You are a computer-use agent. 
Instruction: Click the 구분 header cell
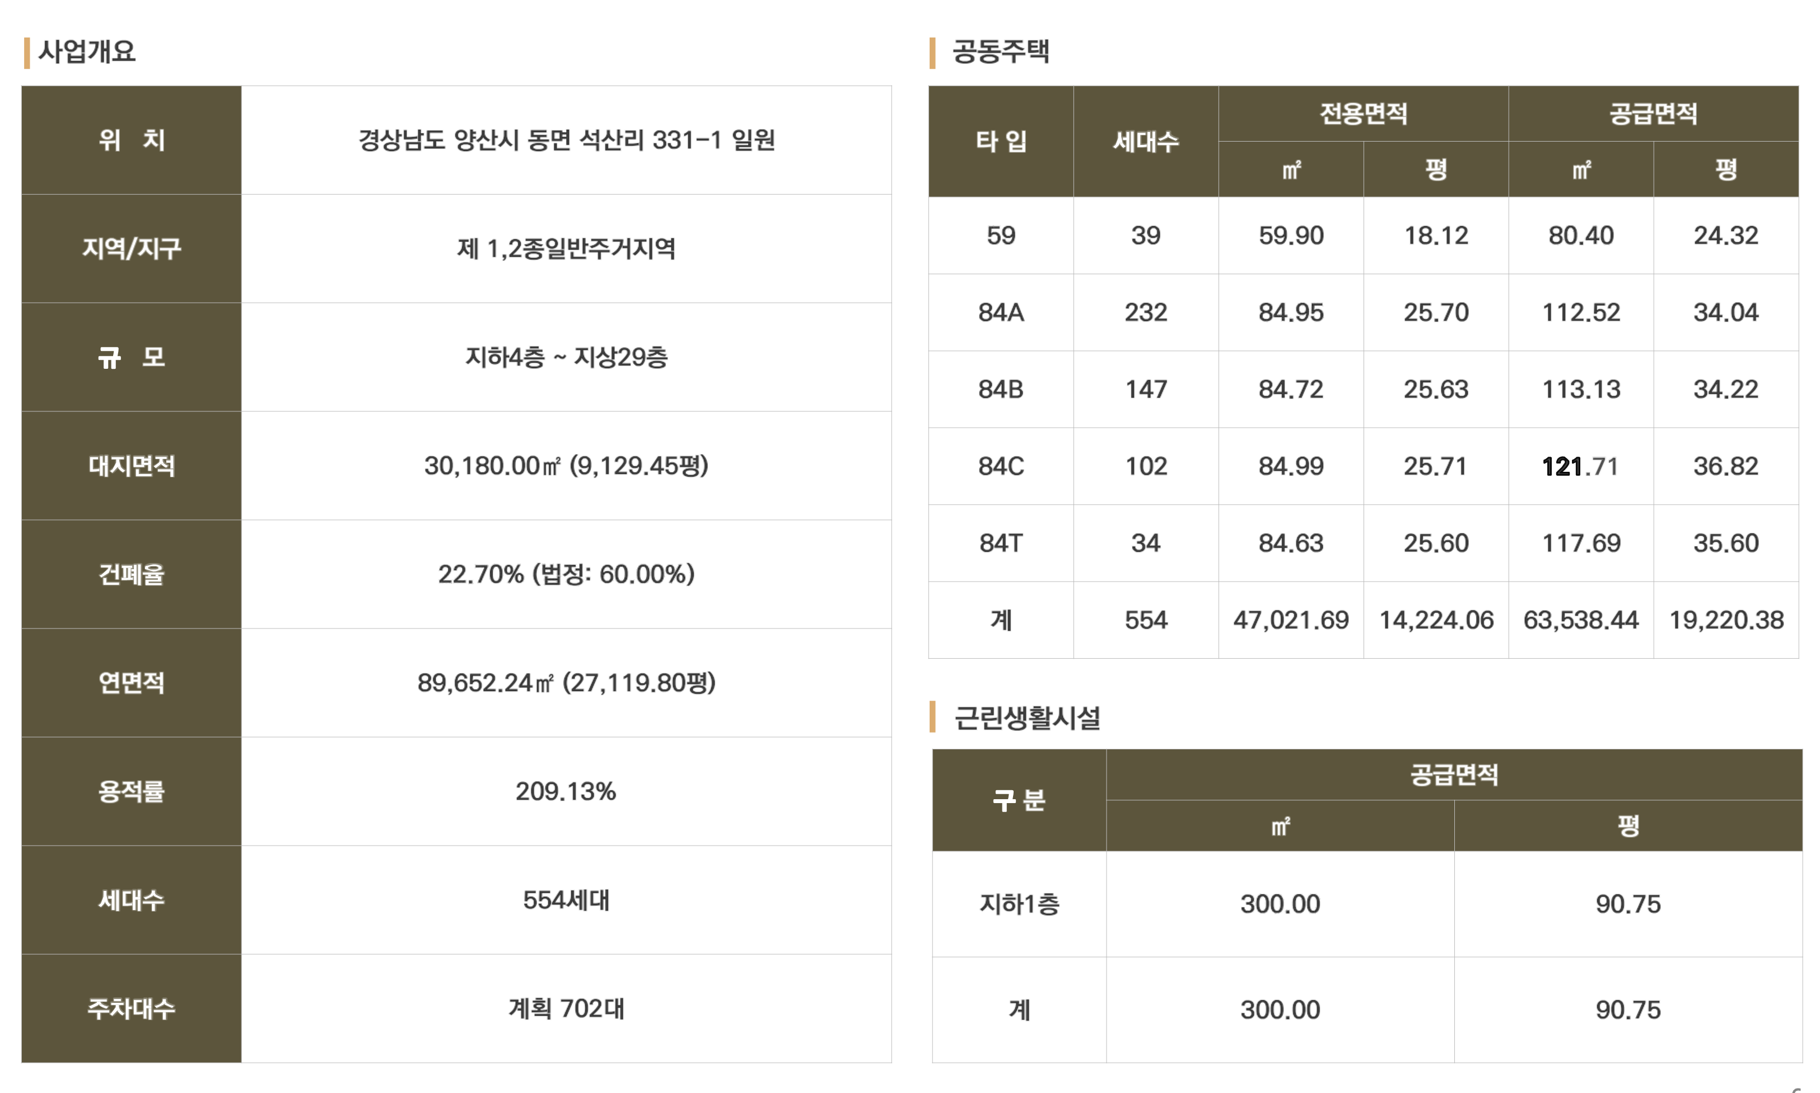tap(1019, 800)
